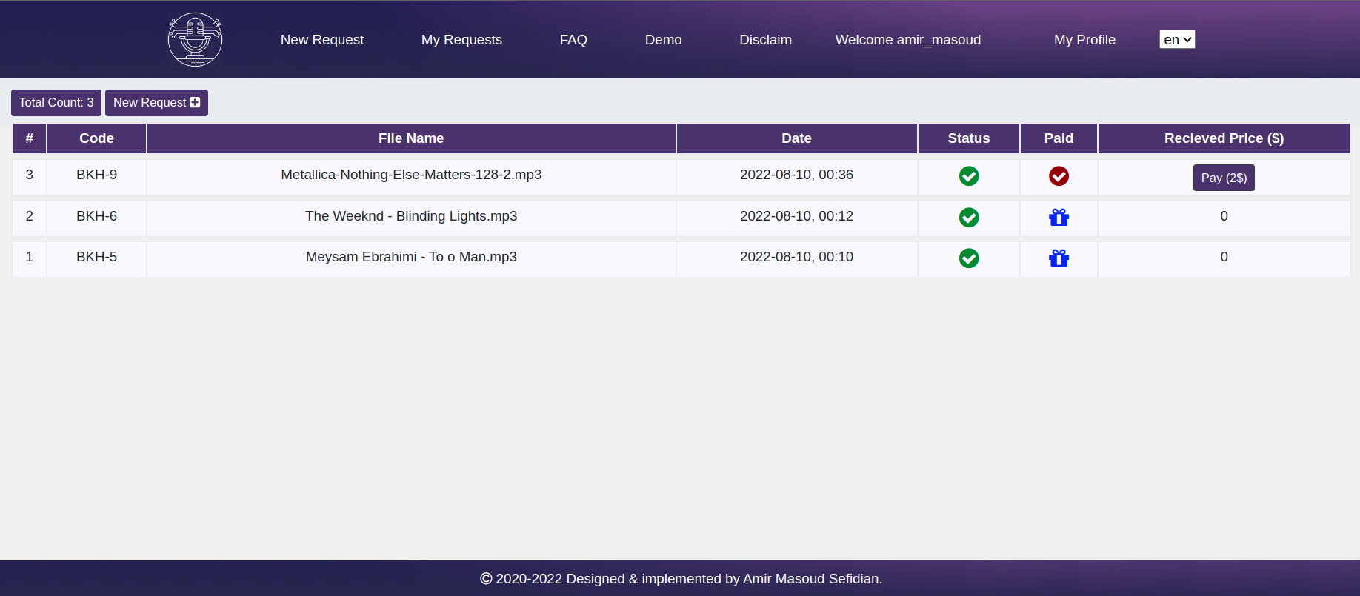Click the Status column header
1360x596 pixels.
969,138
